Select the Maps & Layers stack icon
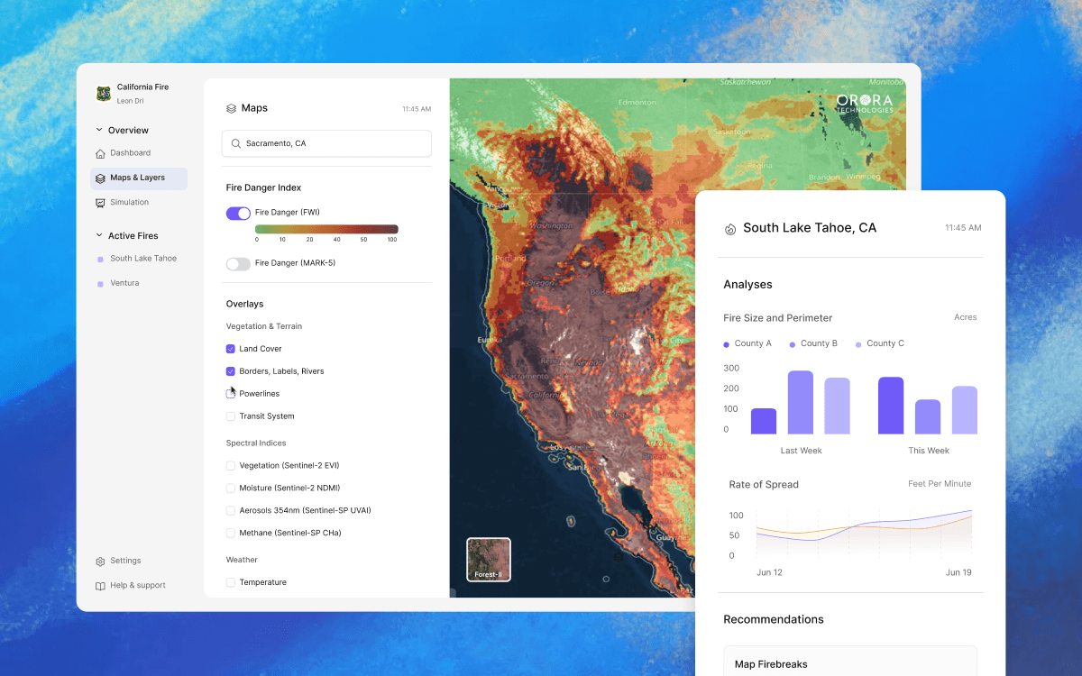The image size is (1082, 676). pyautogui.click(x=100, y=178)
